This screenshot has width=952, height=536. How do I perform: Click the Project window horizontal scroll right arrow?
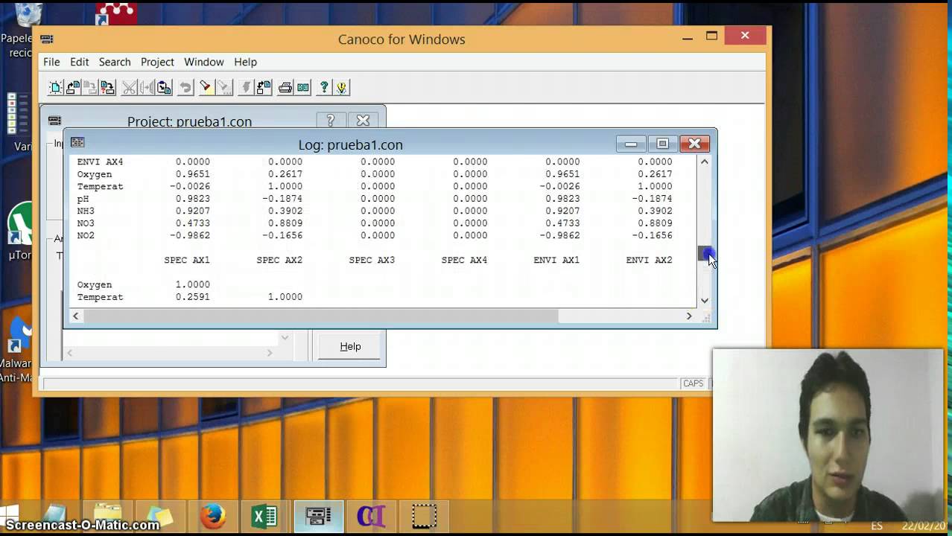click(x=270, y=353)
